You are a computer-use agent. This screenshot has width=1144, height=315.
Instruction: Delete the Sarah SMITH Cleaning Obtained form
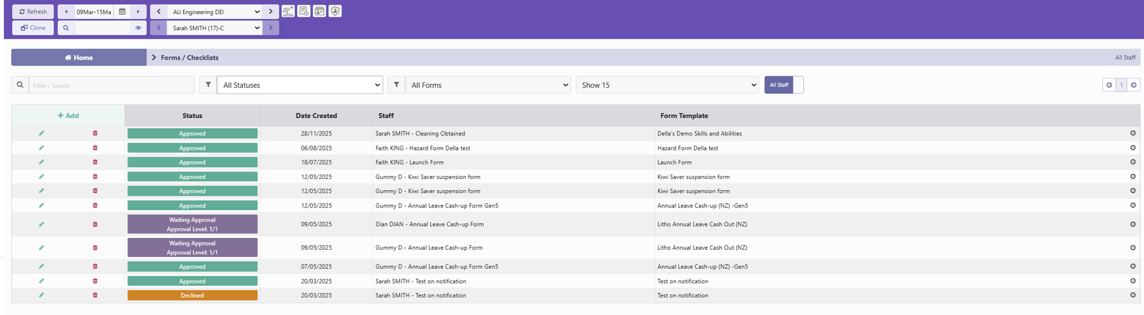pos(95,133)
